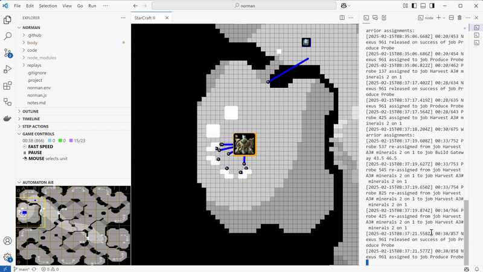Open the Explorer view in activity bar
Viewport: 483px width, 272px height.
point(7,20)
